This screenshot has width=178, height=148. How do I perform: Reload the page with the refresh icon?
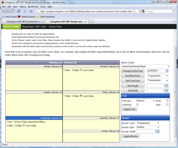point(19,11)
